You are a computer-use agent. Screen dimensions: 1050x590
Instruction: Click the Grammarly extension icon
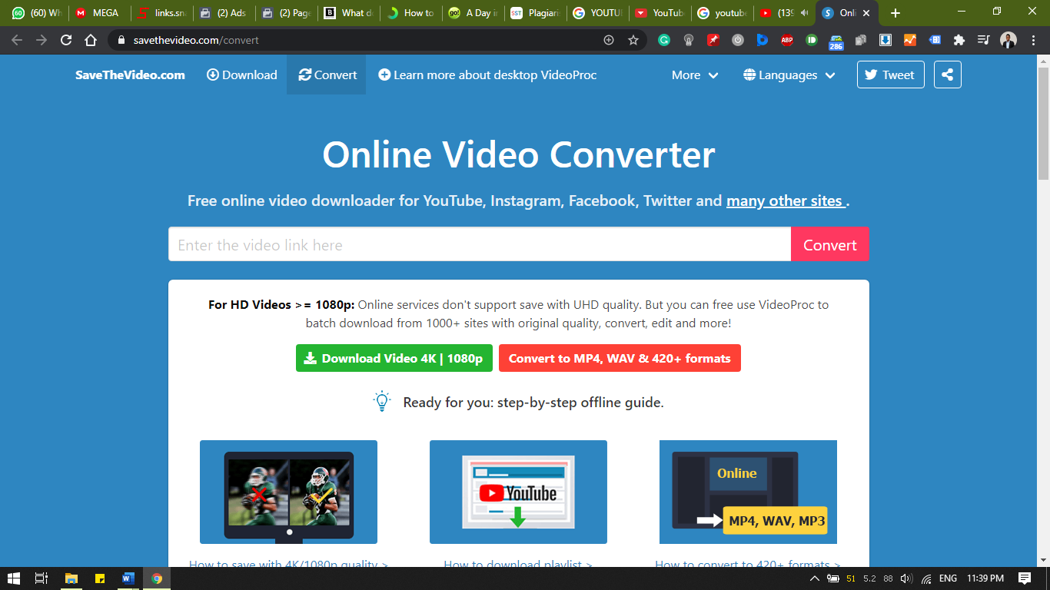pos(664,40)
